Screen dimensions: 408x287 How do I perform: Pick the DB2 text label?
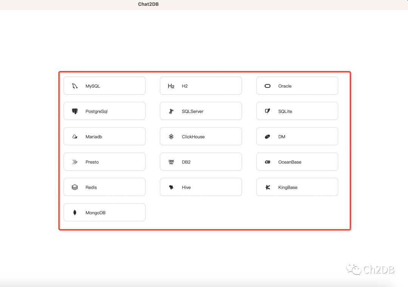point(186,162)
